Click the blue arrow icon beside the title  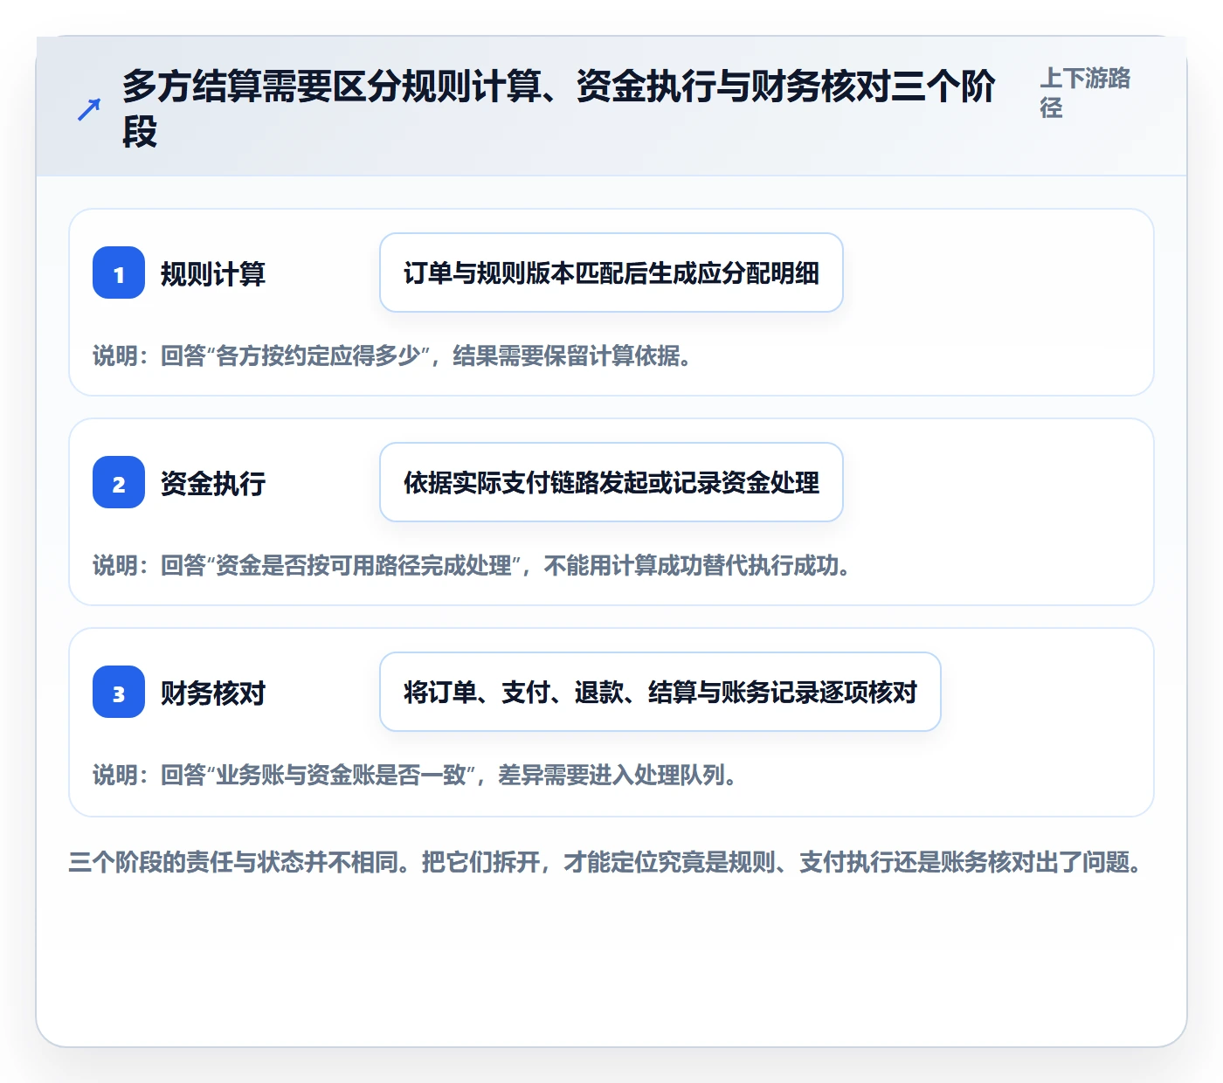tap(89, 110)
